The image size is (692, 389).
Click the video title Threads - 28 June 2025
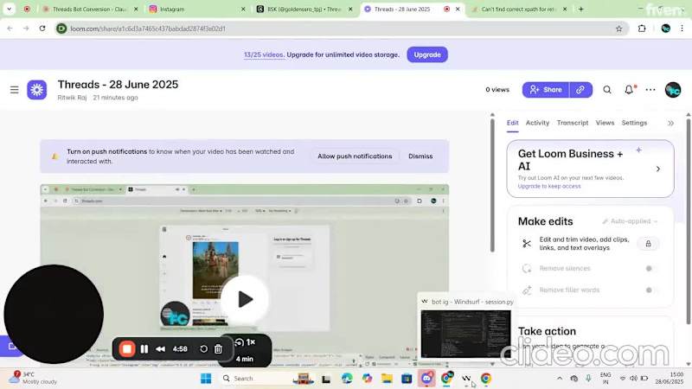[x=118, y=84]
